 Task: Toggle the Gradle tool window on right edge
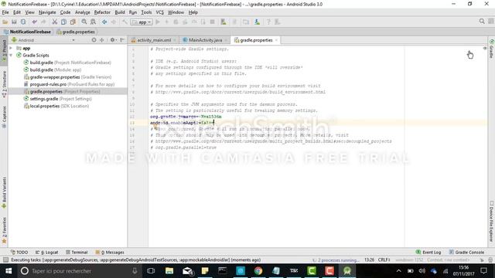(492, 49)
